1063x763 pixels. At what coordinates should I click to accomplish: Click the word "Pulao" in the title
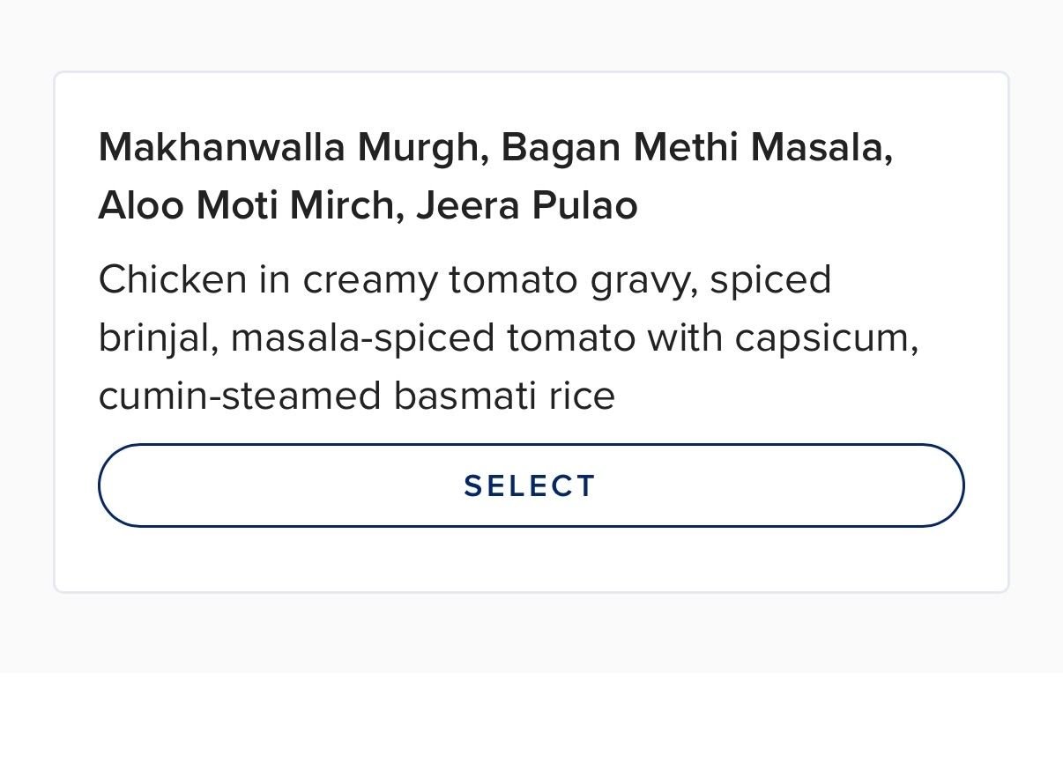pos(584,205)
